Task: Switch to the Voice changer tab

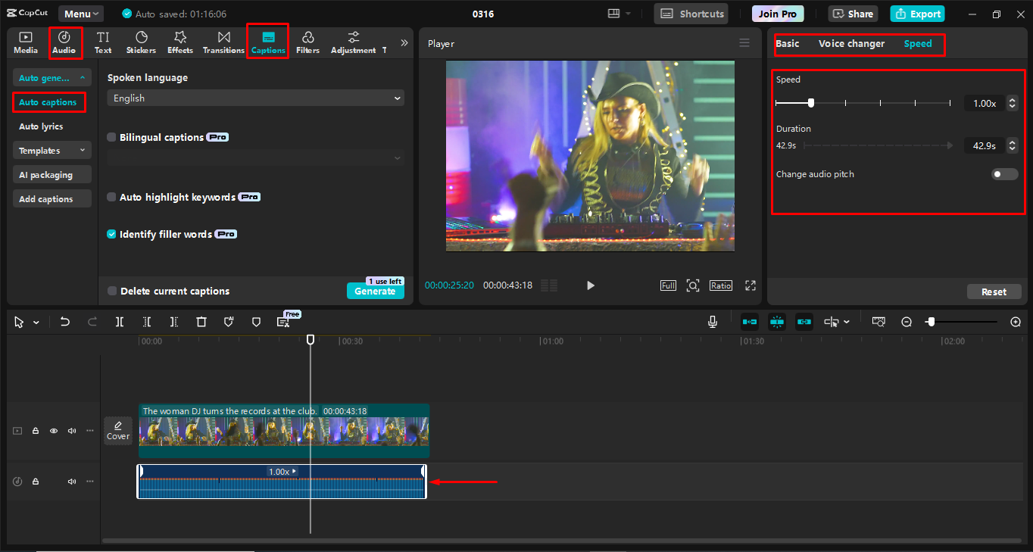Action: click(851, 44)
